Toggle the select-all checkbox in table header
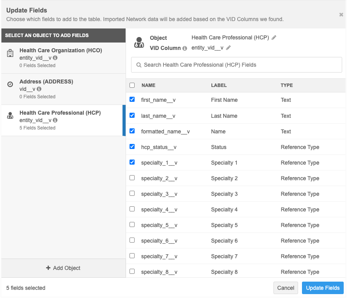 tap(132, 85)
